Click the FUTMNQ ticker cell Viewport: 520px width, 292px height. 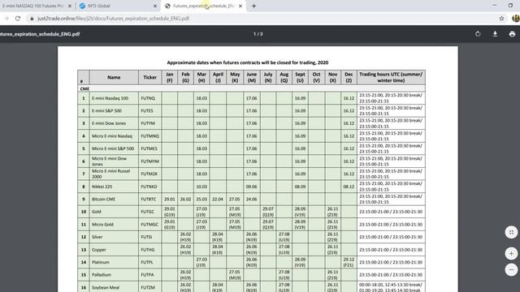point(149,136)
